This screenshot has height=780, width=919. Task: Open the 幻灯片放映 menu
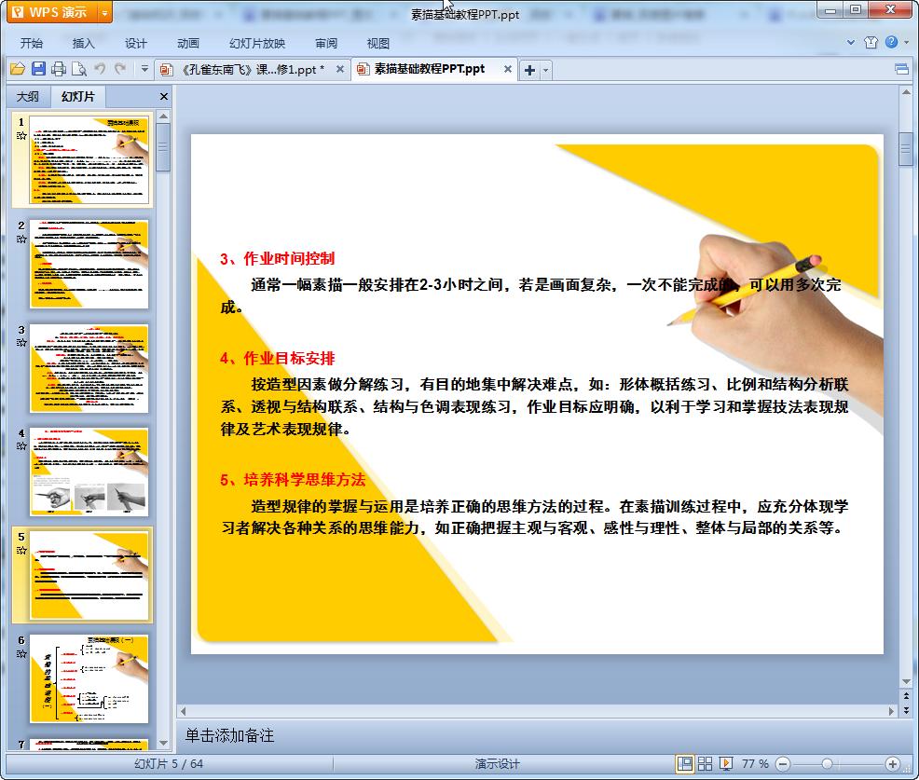257,44
